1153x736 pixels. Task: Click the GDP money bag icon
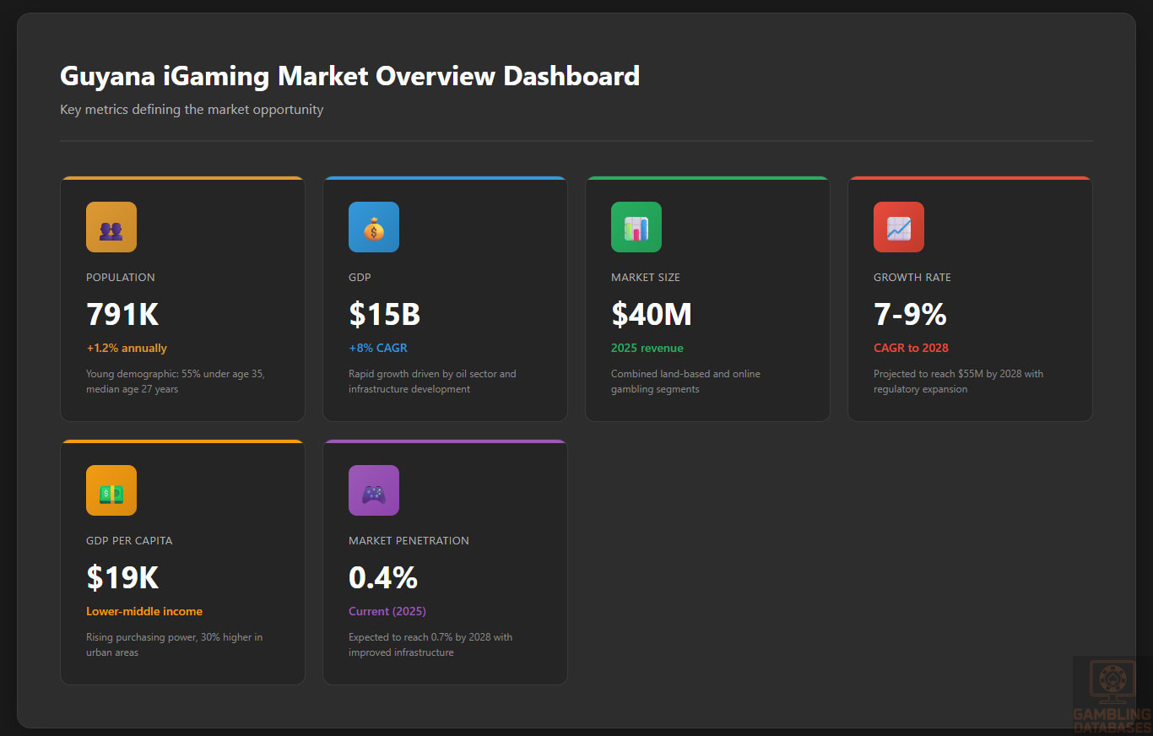pyautogui.click(x=374, y=227)
